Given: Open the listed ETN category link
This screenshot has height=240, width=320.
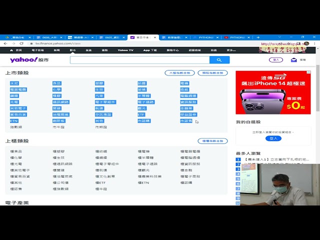Looking at the screenshot, I should click(x=14, y=121).
